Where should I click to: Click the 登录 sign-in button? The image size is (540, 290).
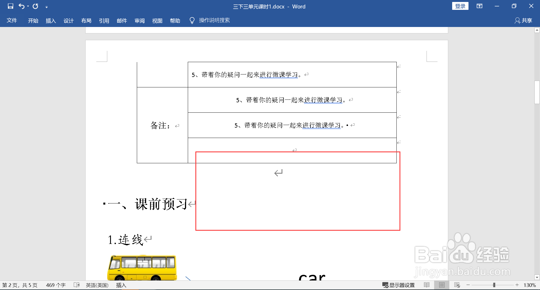pos(460,6)
